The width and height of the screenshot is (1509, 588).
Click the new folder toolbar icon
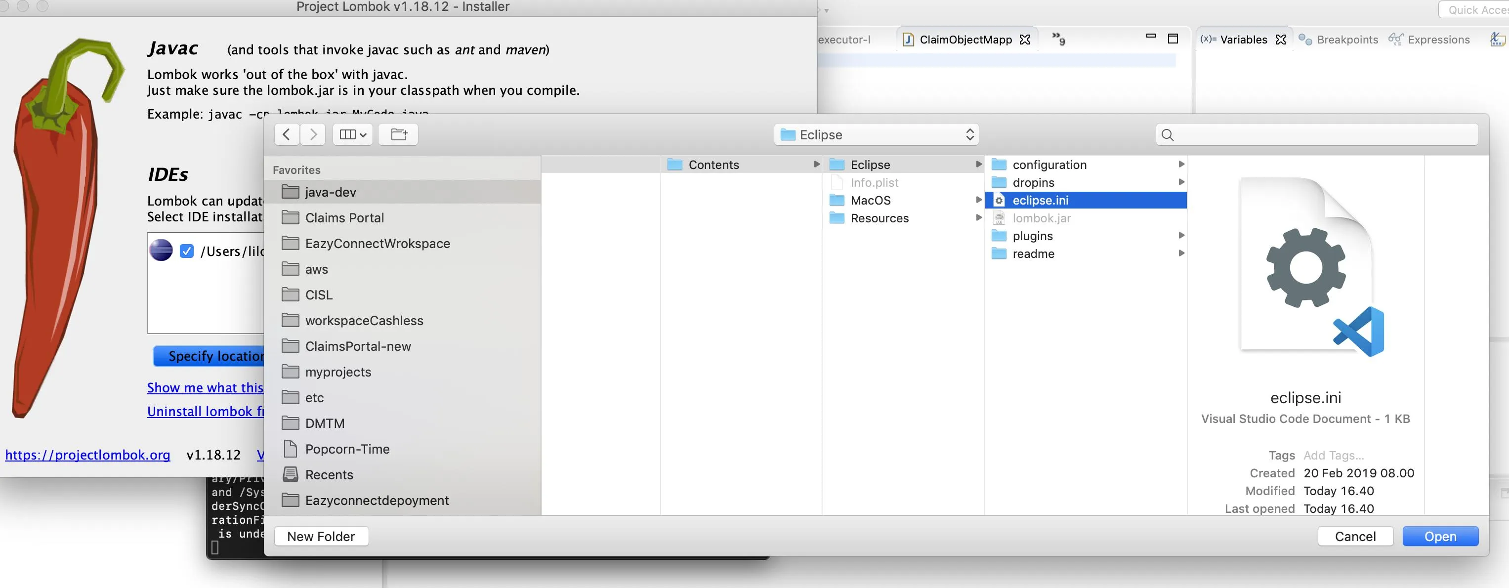[398, 135]
